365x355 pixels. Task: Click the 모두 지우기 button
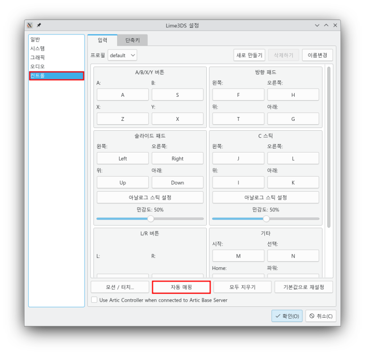click(242, 287)
